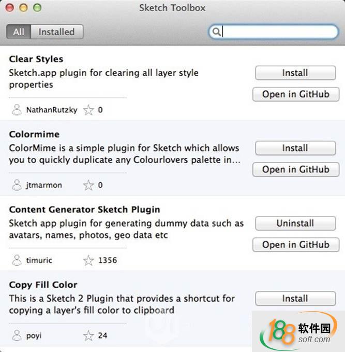Click the star icon showing 1356

click(89, 260)
